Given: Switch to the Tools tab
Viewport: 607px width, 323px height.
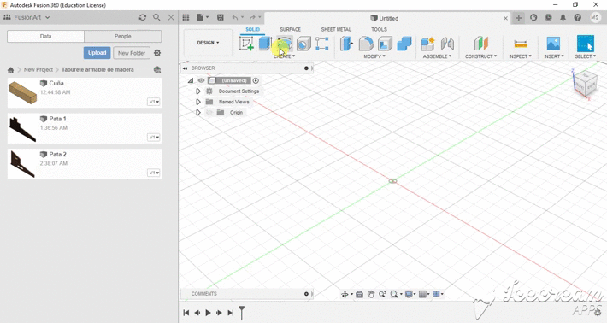Looking at the screenshot, I should coord(379,29).
